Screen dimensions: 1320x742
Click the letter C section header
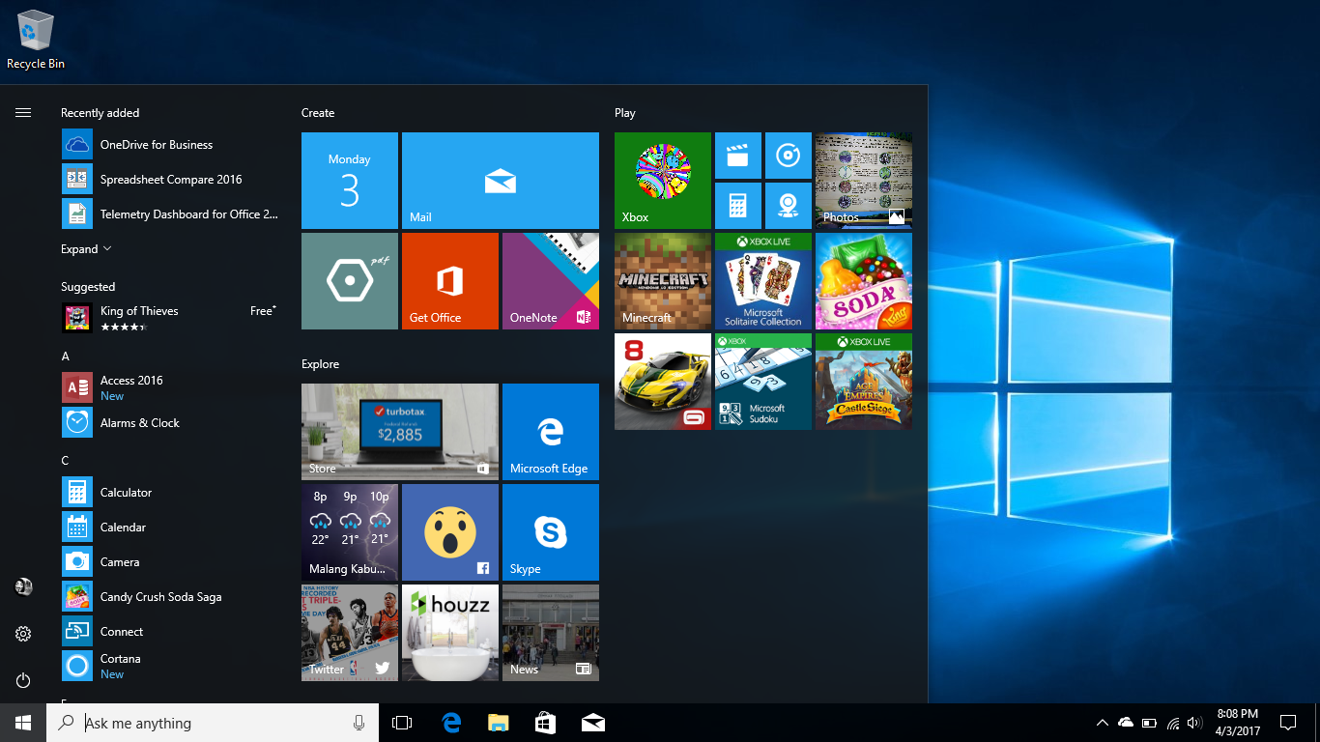pos(66,461)
